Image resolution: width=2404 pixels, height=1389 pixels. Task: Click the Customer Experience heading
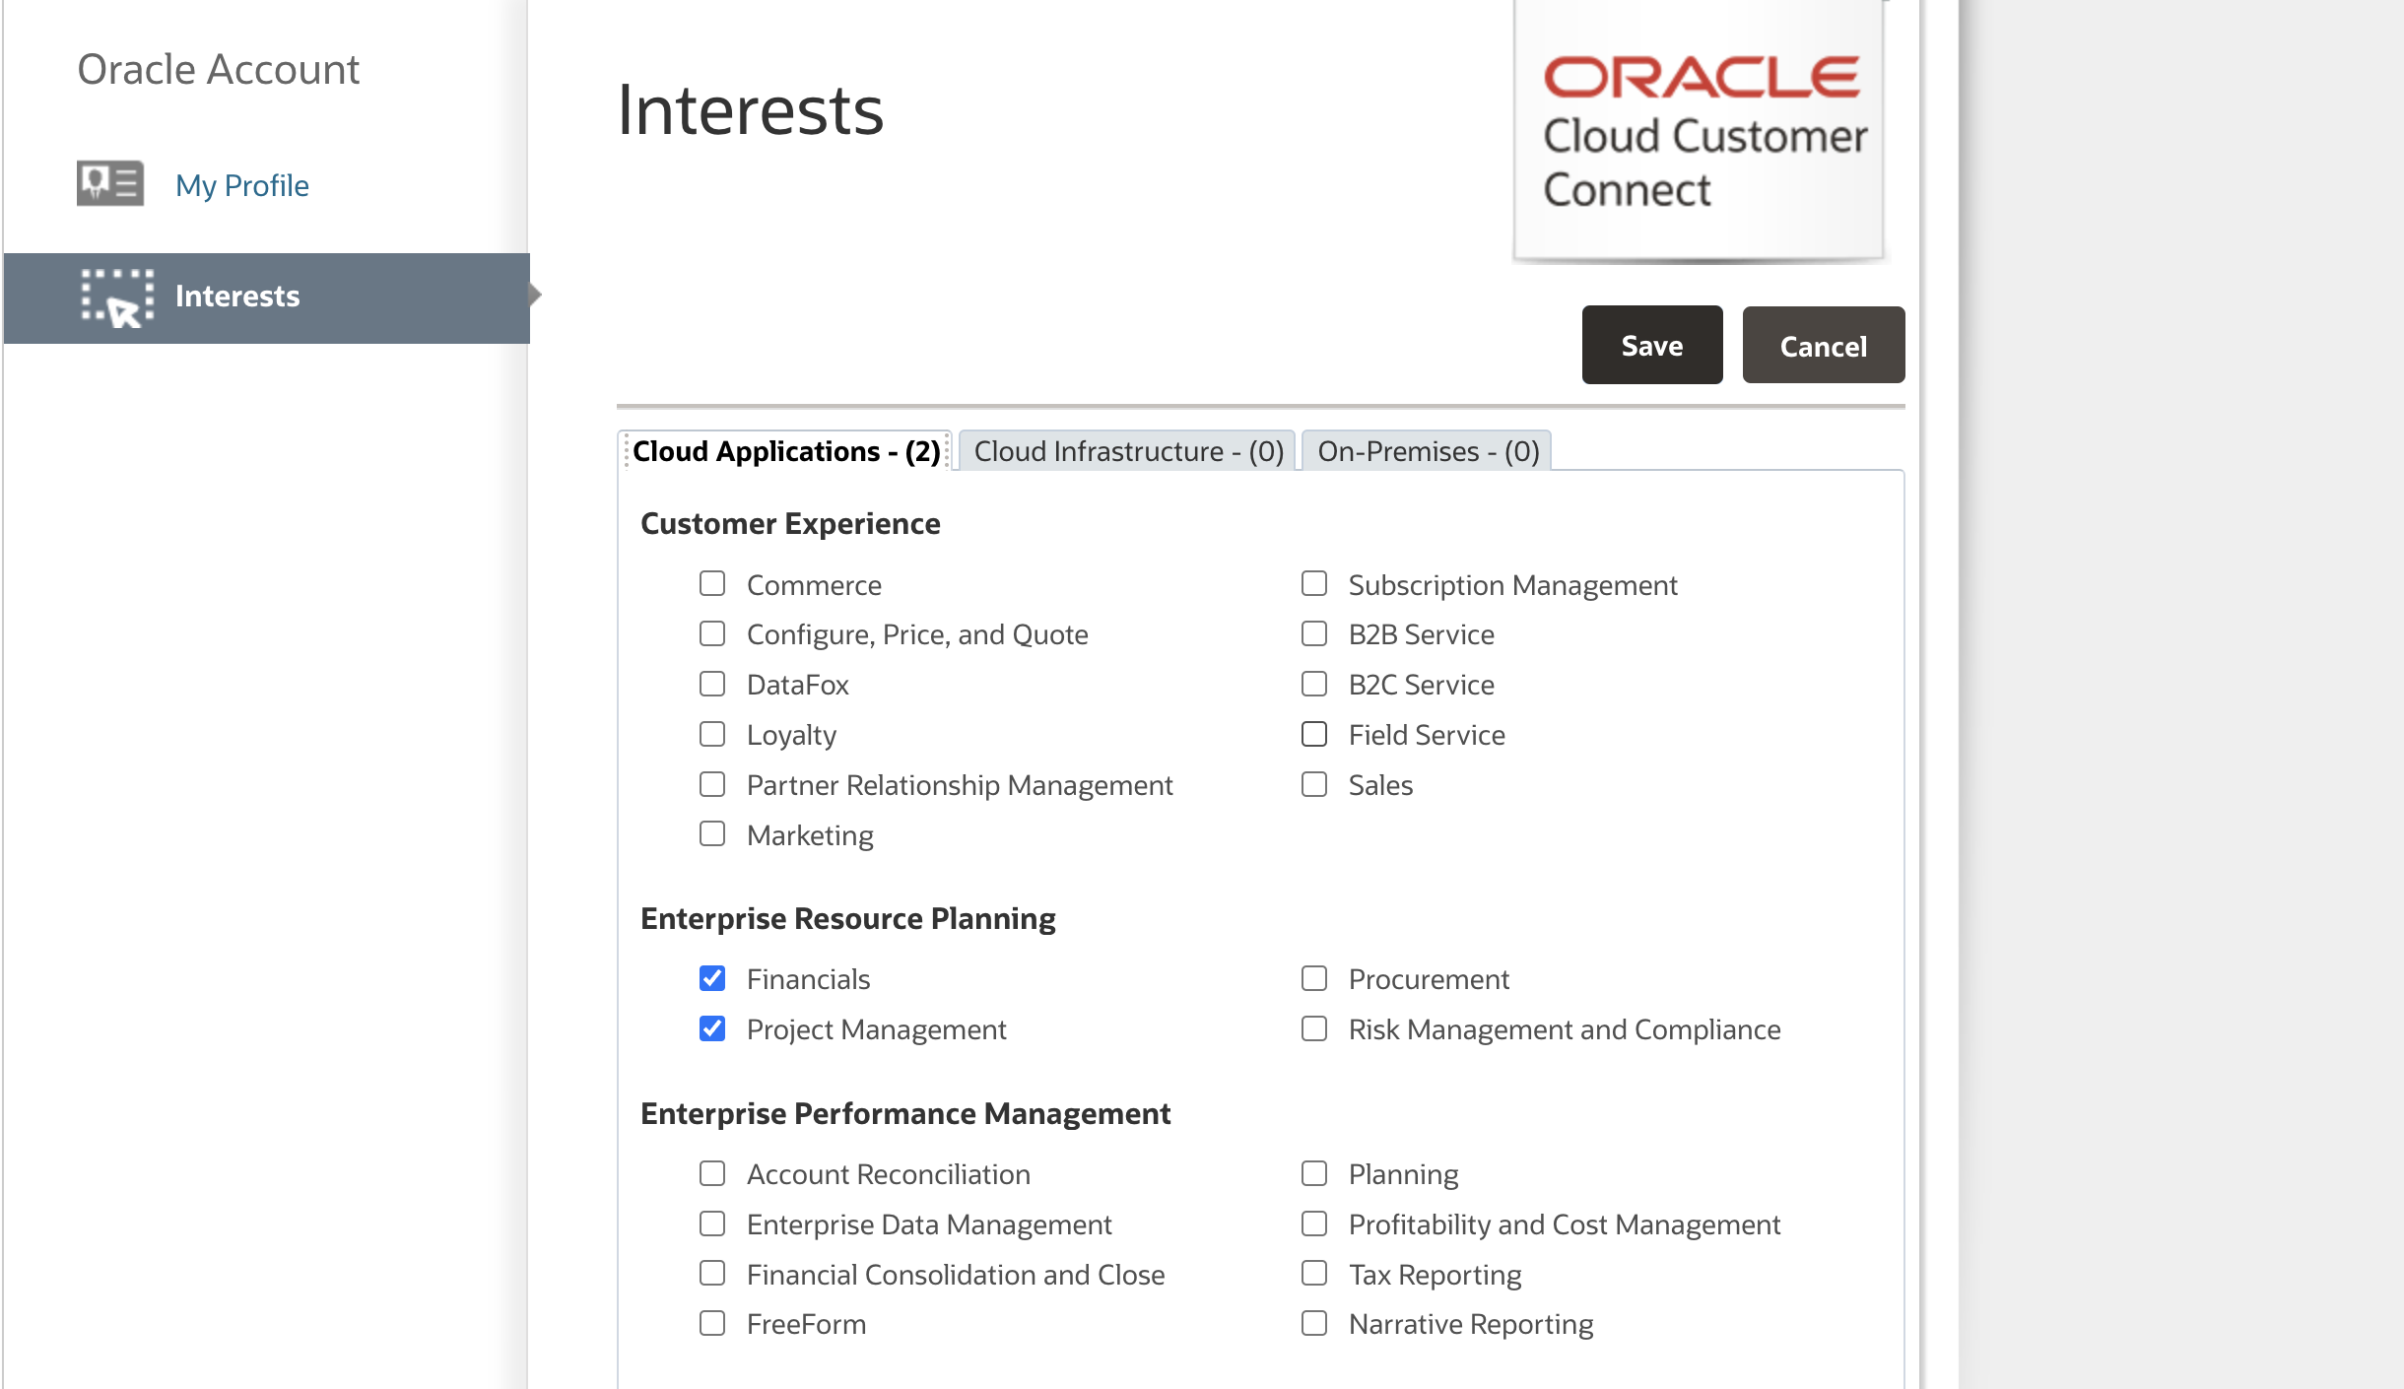point(790,523)
